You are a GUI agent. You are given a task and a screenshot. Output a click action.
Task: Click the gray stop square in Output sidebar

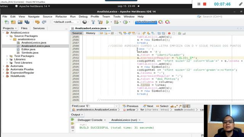pos(73,127)
